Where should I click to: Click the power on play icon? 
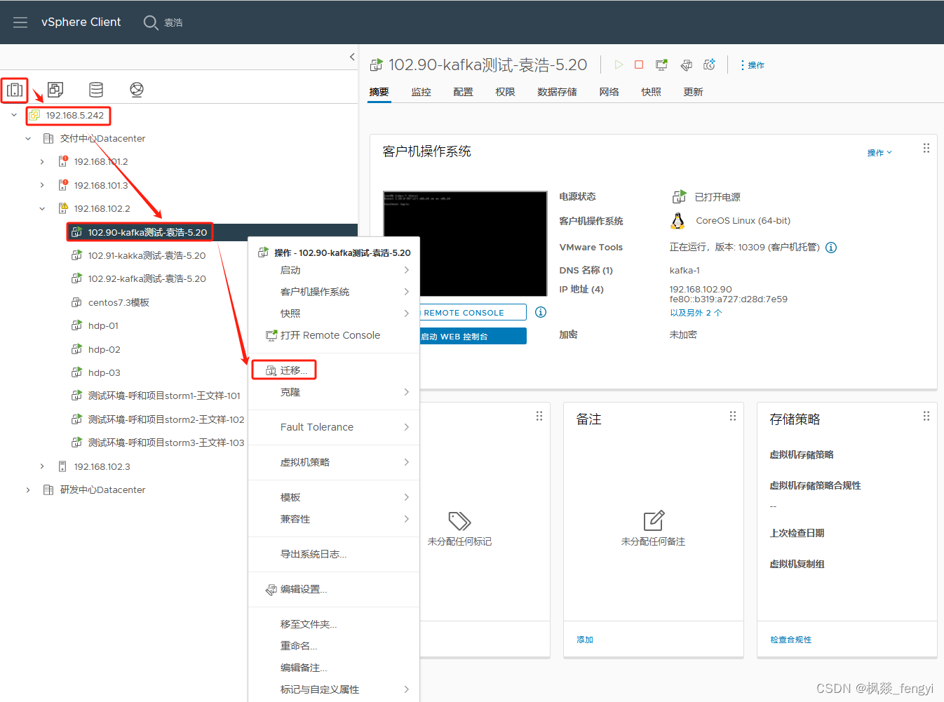pyautogui.click(x=619, y=65)
